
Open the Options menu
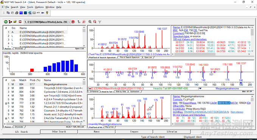[39, 7]
